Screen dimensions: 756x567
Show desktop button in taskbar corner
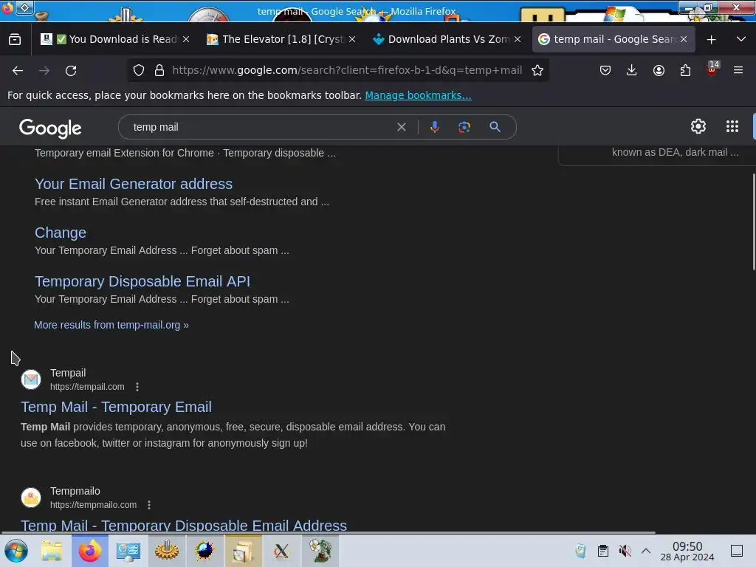click(737, 551)
